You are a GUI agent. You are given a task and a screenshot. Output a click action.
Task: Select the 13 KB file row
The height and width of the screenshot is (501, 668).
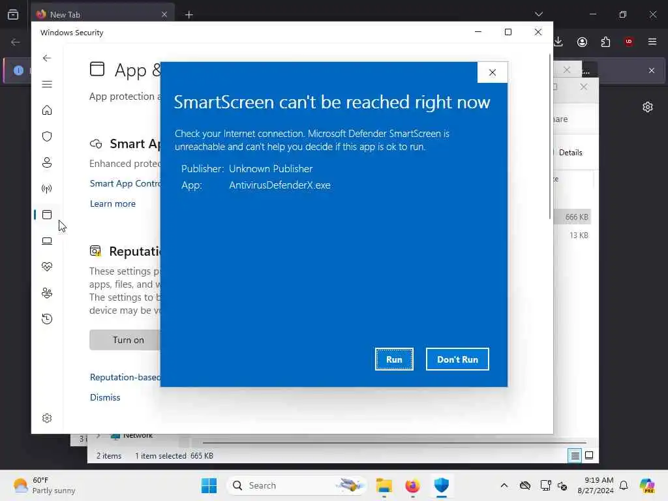[573, 235]
